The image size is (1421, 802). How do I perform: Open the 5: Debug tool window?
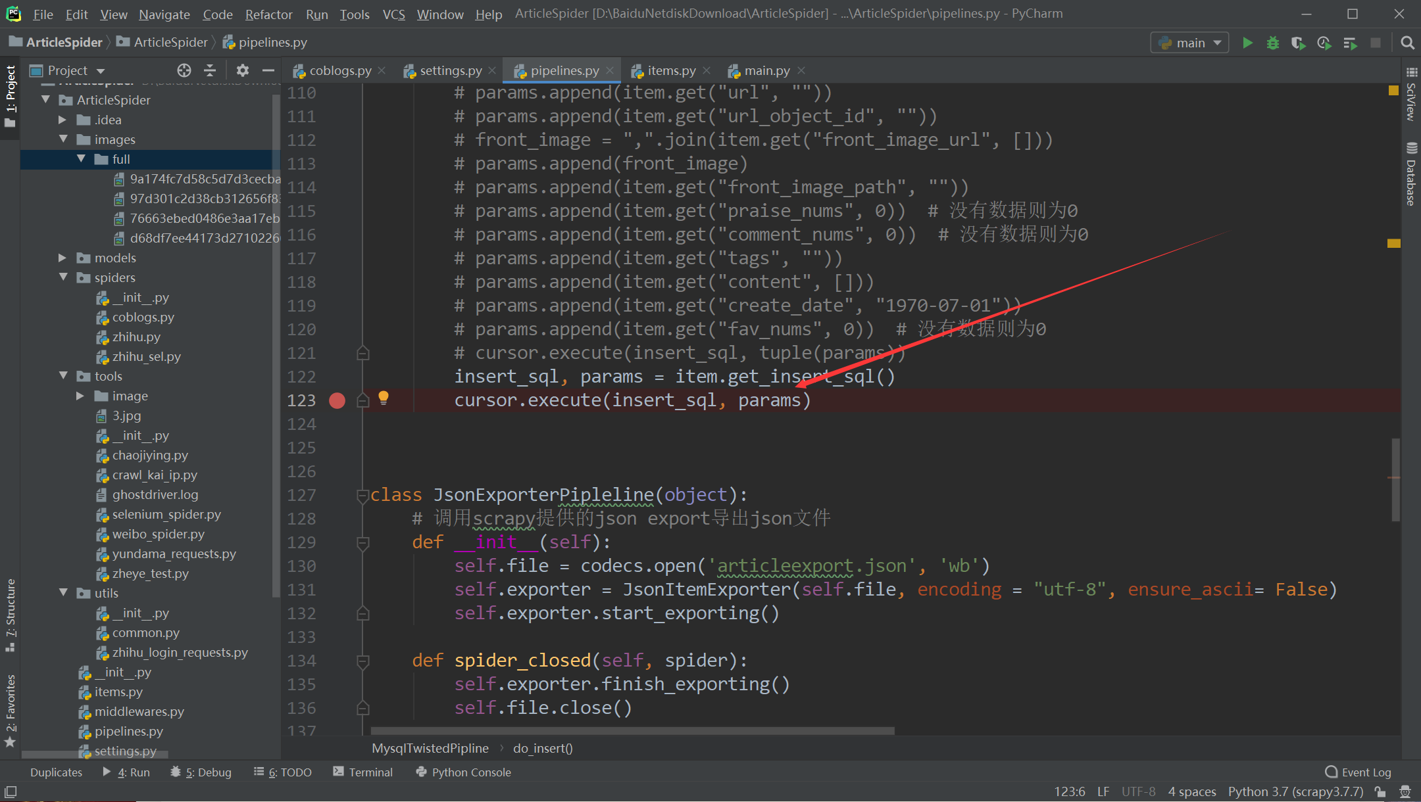coord(201,772)
